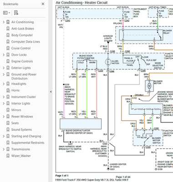Go to the Body Computer bookmark
Screen dimensions: 173x182
(22, 35)
